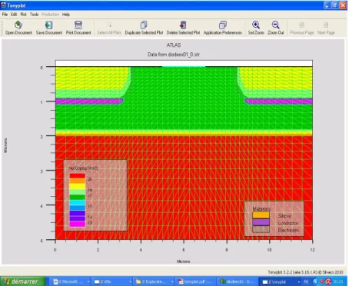Click the system tray clock

pos(337,281)
